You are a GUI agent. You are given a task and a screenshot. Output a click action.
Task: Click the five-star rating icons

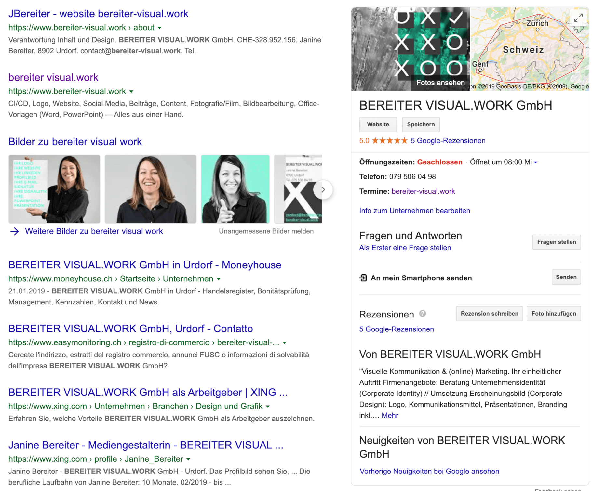pyautogui.click(x=389, y=141)
